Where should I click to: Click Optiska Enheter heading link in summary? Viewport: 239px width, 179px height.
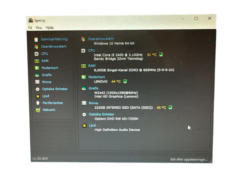click(x=101, y=114)
